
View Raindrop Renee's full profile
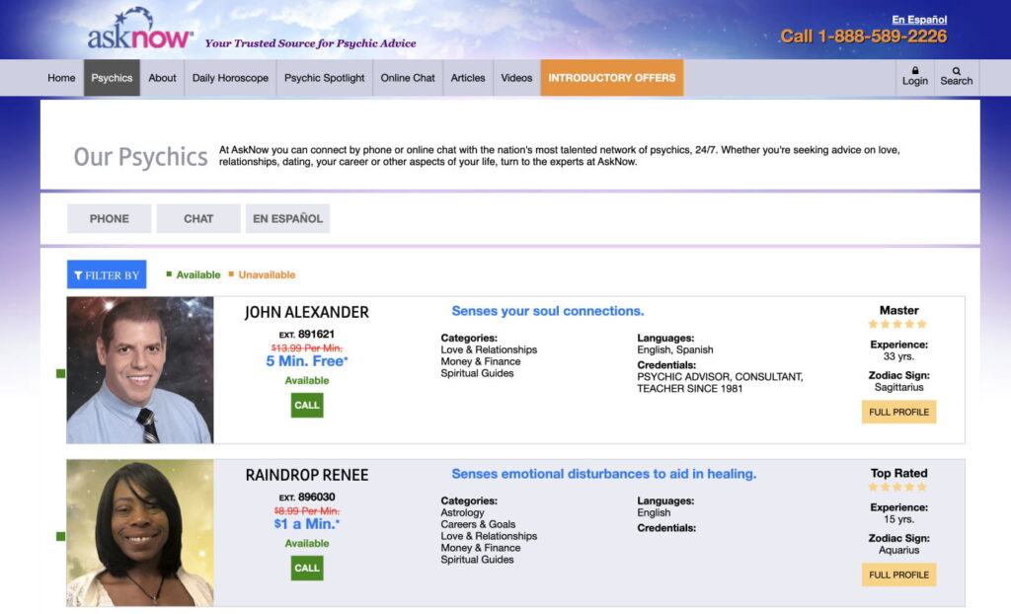coord(898,575)
